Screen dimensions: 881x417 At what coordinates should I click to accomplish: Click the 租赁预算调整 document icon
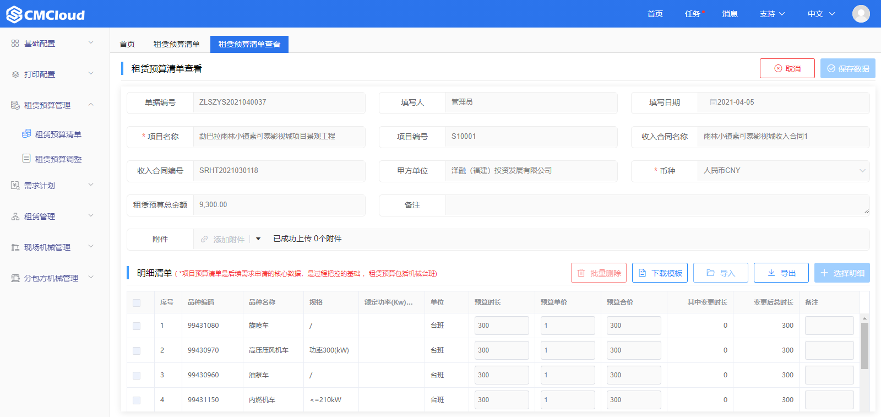click(26, 159)
